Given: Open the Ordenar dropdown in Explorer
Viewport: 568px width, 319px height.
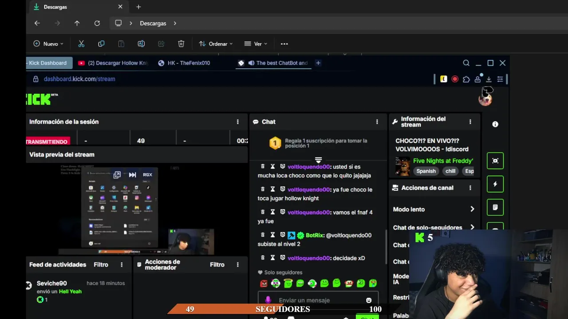Looking at the screenshot, I should click(216, 44).
